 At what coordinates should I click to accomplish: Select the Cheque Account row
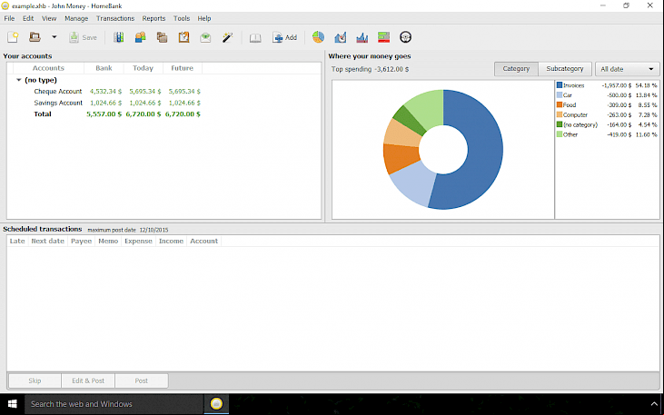coord(164,92)
